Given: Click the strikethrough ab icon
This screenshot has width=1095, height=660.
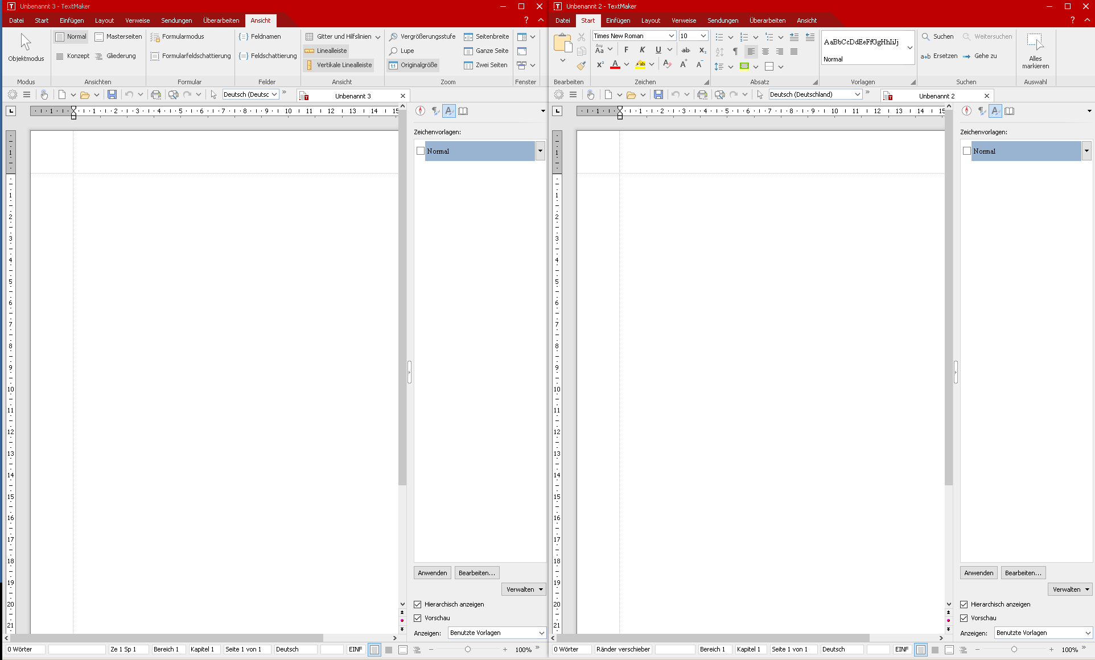Looking at the screenshot, I should click(685, 50).
